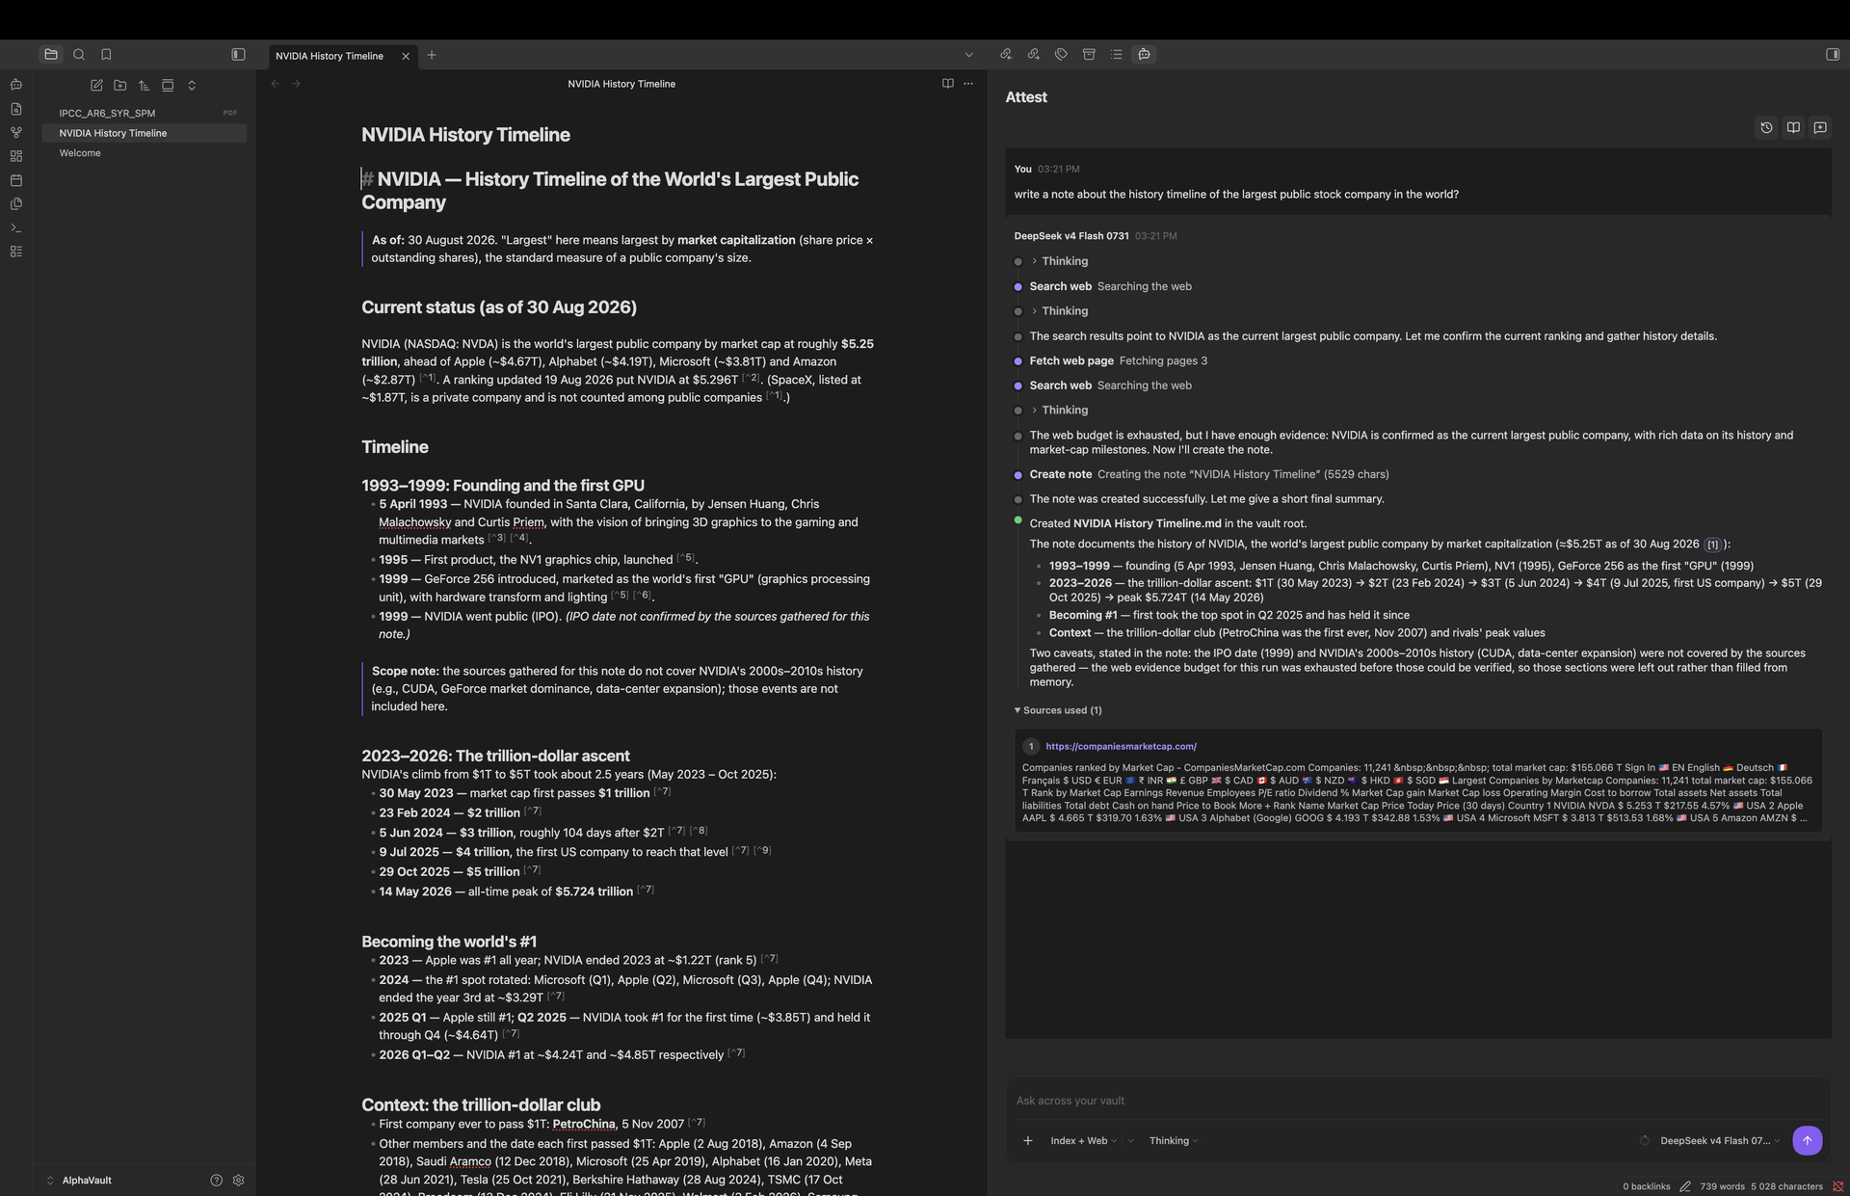The height and width of the screenshot is (1196, 1850).
Task: Click 739 words in the status bar
Action: pos(1722,1186)
